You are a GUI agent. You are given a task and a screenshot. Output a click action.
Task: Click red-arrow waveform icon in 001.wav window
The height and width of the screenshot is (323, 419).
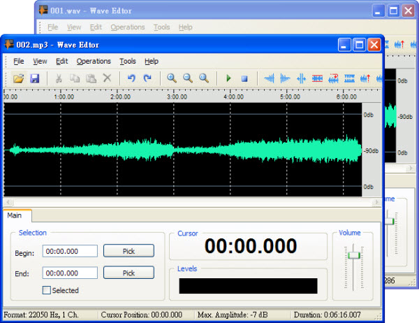tap(399, 45)
